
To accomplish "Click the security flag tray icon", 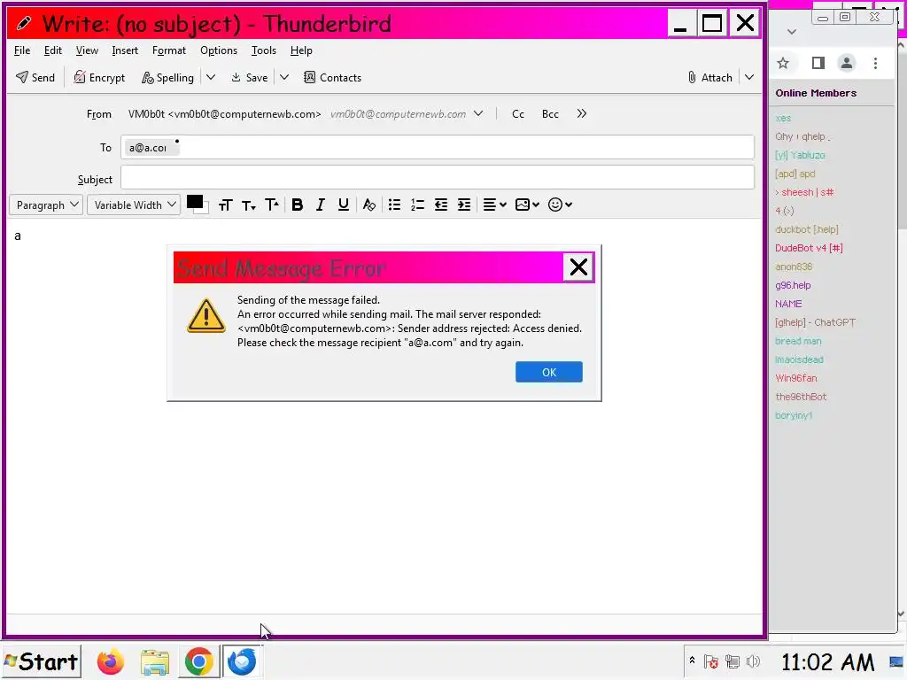I will click(711, 661).
